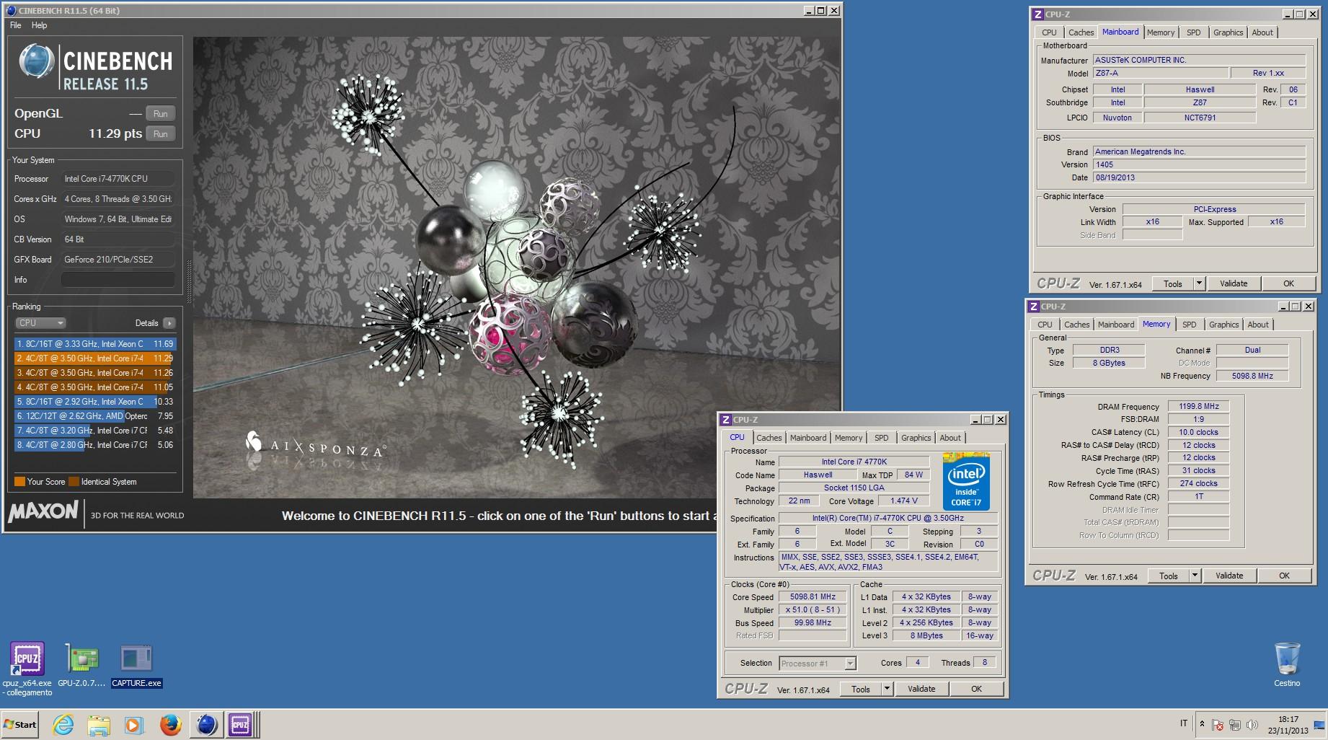The width and height of the screenshot is (1328, 740).
Task: Maximize the Cinebench window
Action: (821, 11)
